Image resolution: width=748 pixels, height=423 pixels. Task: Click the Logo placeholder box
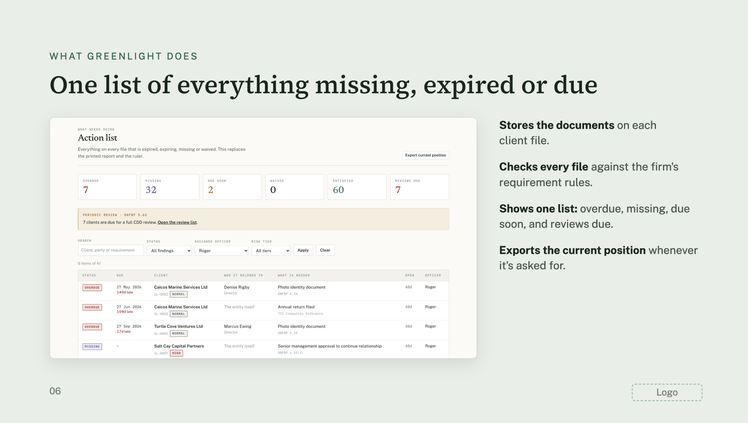(x=667, y=392)
